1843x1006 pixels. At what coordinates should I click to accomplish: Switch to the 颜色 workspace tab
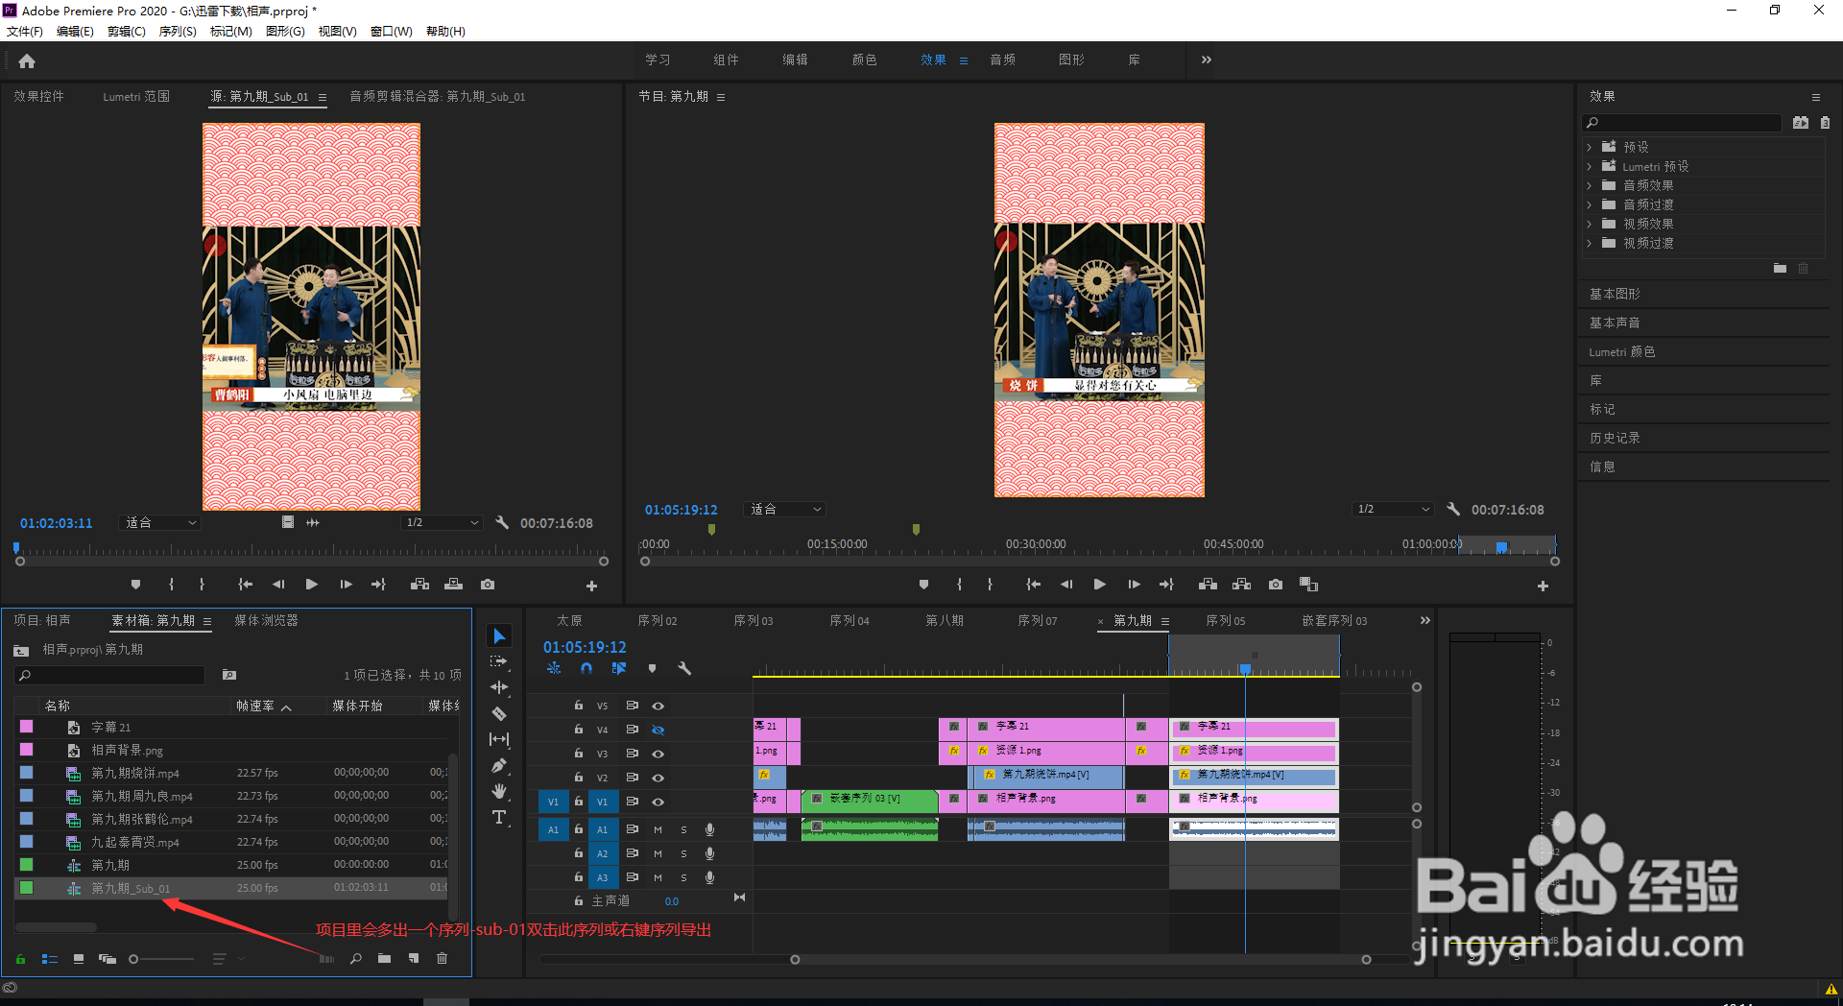864,60
